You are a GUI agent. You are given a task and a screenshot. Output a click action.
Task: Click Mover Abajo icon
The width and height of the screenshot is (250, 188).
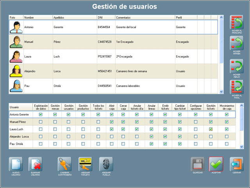point(236,66)
